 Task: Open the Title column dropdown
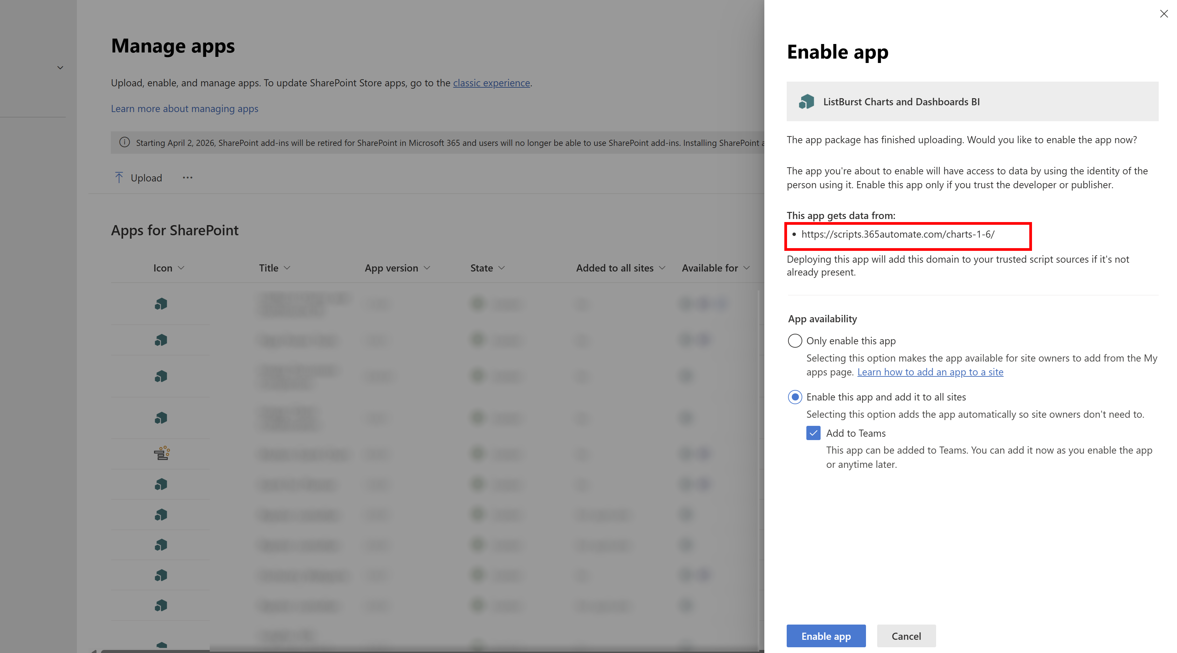tap(287, 268)
